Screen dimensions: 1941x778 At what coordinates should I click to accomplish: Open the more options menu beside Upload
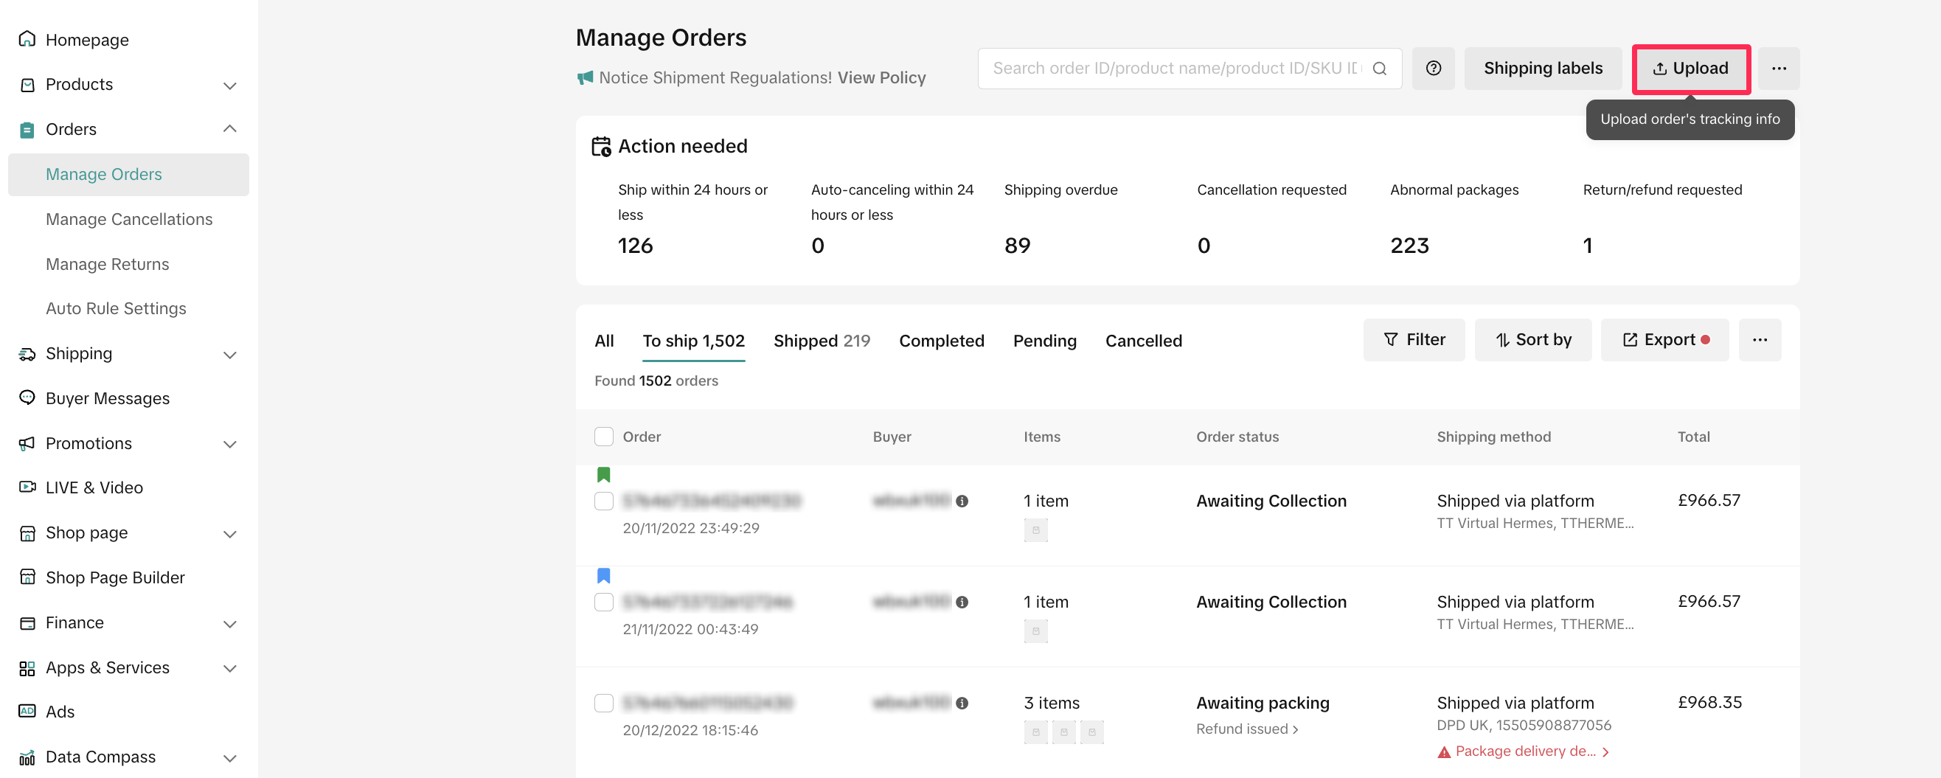1778,69
